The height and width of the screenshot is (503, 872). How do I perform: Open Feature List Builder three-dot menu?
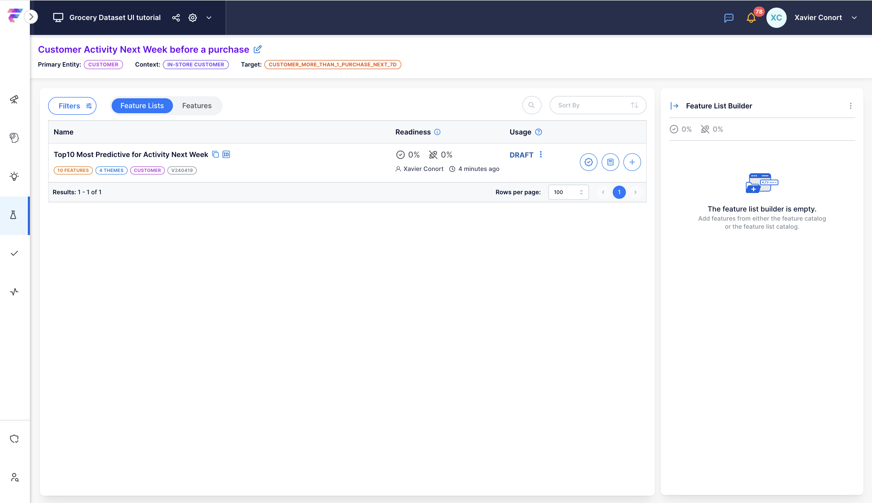[850, 106]
